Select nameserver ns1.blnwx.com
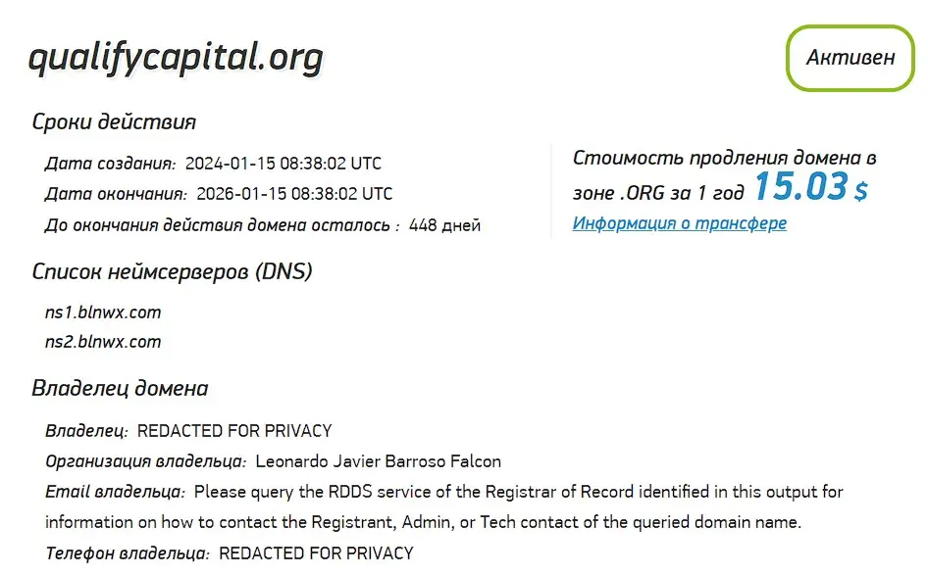The height and width of the screenshot is (576, 928). coord(103,312)
